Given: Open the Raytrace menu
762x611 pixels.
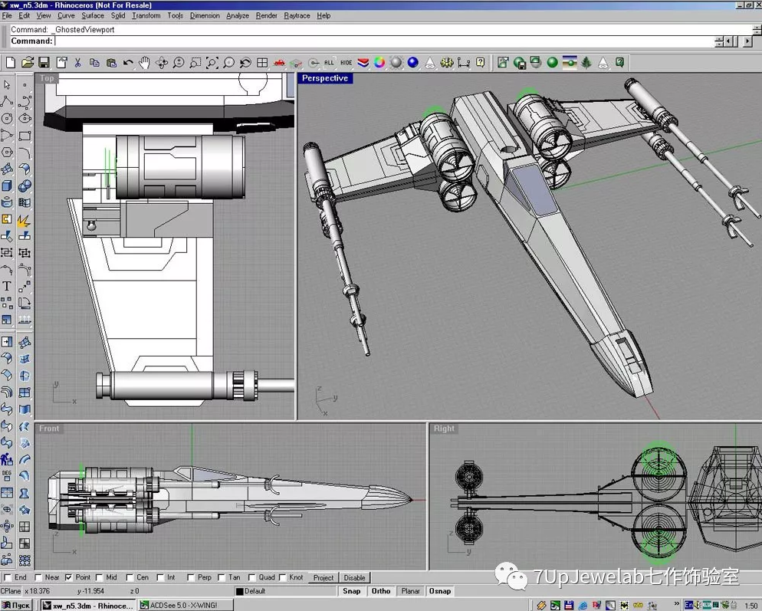Looking at the screenshot, I should [x=297, y=15].
